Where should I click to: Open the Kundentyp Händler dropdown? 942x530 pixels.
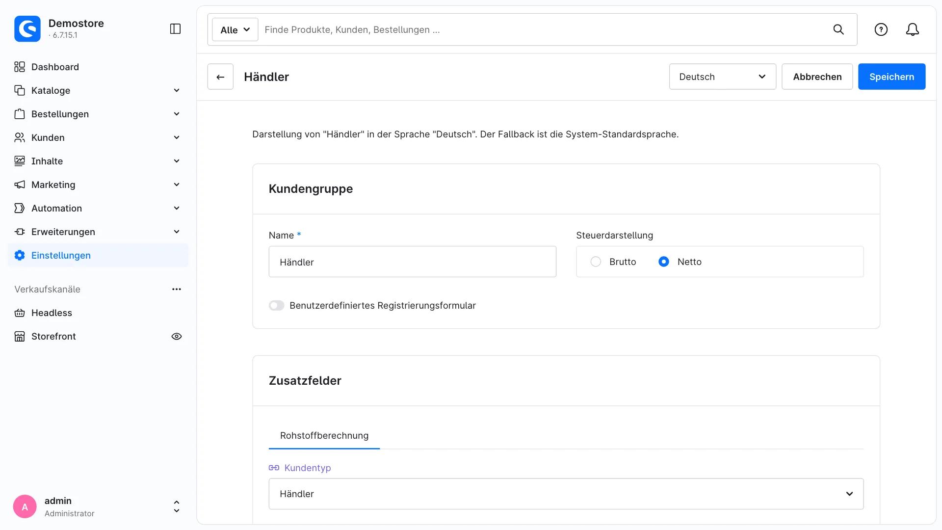coord(566,494)
